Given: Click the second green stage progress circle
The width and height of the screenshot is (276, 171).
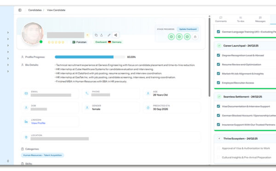Looking at the screenshot, I should (179, 37).
